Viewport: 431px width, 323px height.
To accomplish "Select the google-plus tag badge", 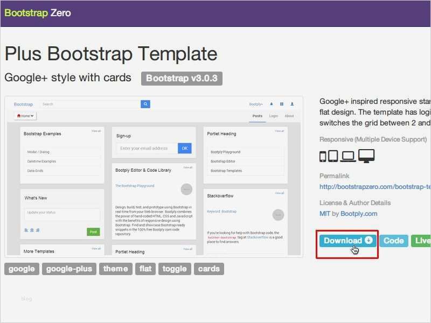I will coord(68,269).
